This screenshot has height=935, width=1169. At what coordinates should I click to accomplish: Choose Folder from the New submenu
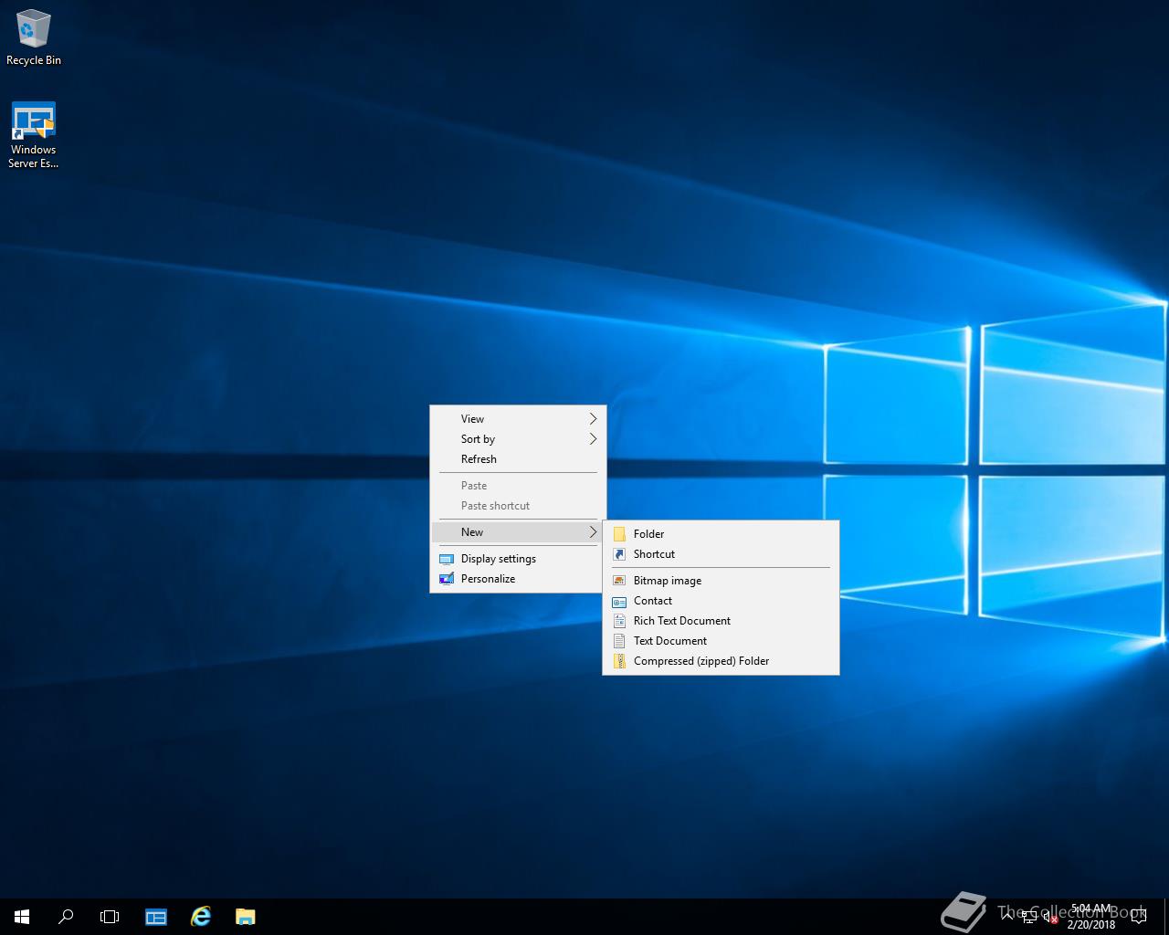point(648,534)
